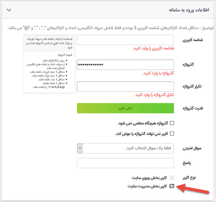Uncheck the کاربر بخش مدیریت سایت checkbox
216x202 pixels.
[172, 186]
